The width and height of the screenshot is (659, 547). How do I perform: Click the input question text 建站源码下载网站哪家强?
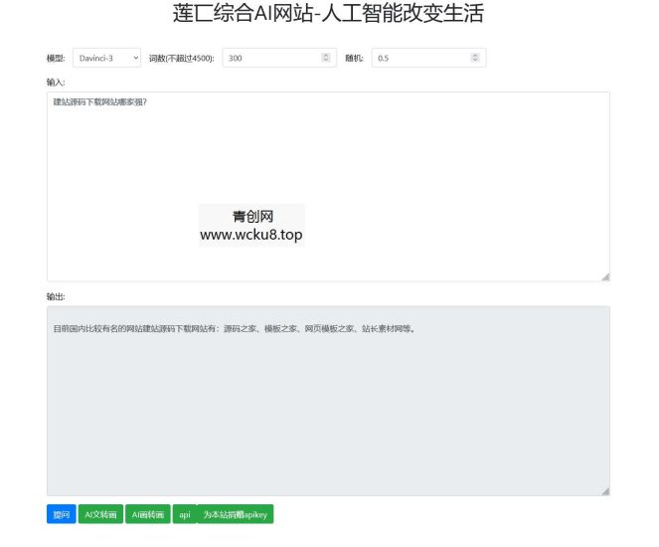tap(100, 101)
